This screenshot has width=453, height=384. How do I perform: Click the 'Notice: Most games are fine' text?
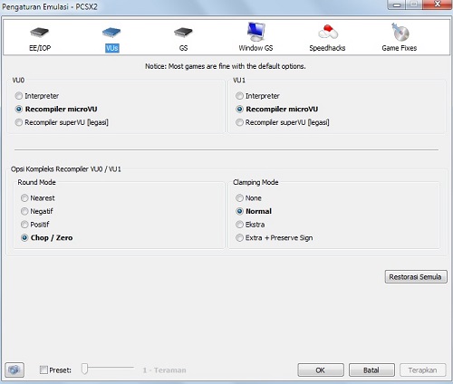point(226,66)
